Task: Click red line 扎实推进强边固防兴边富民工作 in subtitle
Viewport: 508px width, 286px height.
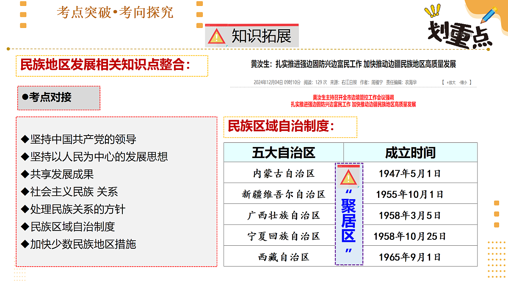Action: click(x=321, y=104)
